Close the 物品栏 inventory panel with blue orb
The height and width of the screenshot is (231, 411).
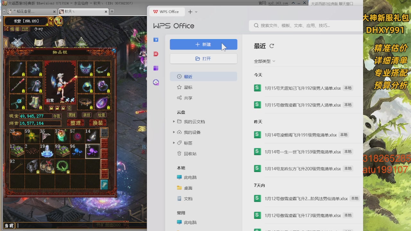point(114,50)
